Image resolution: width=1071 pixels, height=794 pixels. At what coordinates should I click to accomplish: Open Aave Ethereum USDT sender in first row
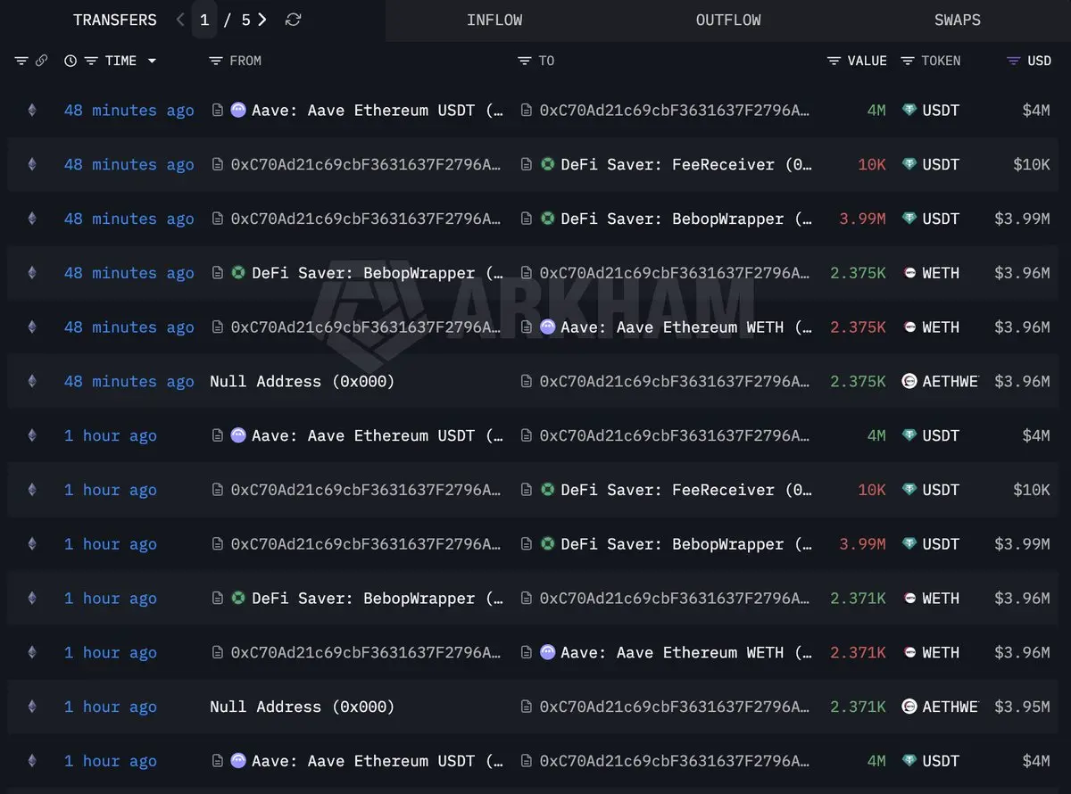[x=377, y=111]
